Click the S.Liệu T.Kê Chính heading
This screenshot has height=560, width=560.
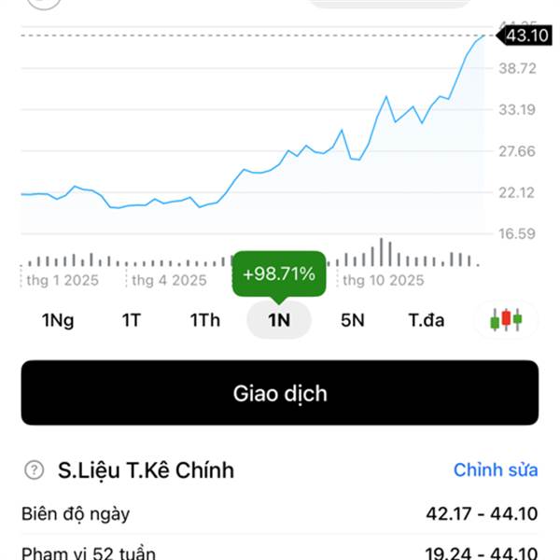(x=146, y=469)
